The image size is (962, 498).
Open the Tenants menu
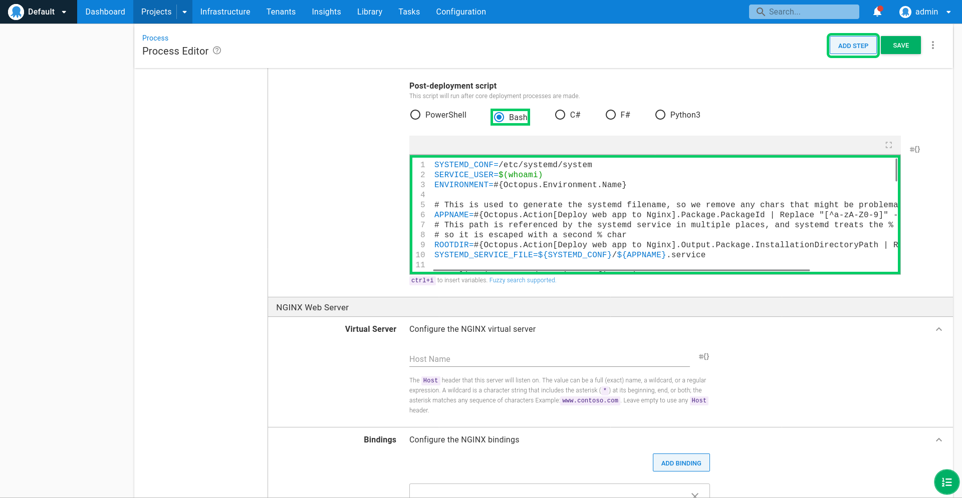point(281,12)
